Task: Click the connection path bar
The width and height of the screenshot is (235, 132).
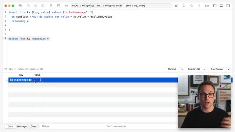Action: coord(121,6)
